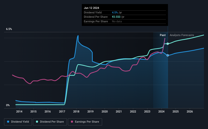Click the pink Earnings Per Share legend dot

72,122
